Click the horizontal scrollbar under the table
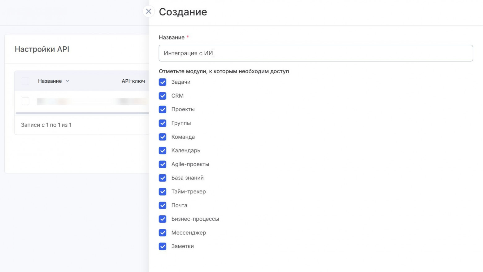The image size is (483, 272). click(82, 113)
